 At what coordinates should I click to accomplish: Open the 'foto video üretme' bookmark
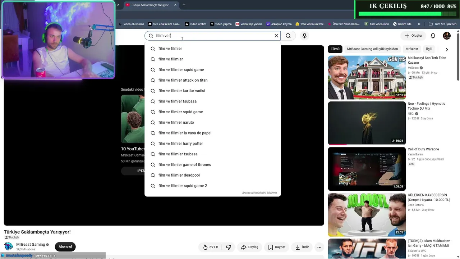(309, 24)
